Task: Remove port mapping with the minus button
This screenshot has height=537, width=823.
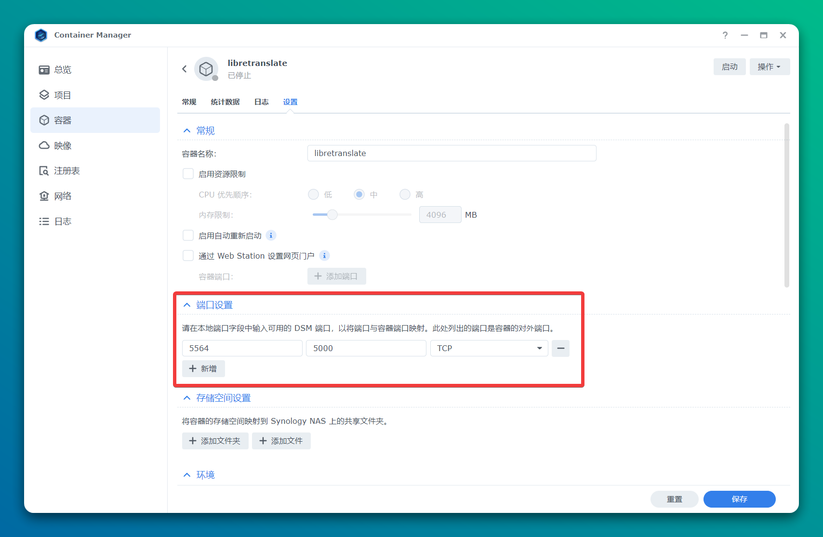Action: 560,348
